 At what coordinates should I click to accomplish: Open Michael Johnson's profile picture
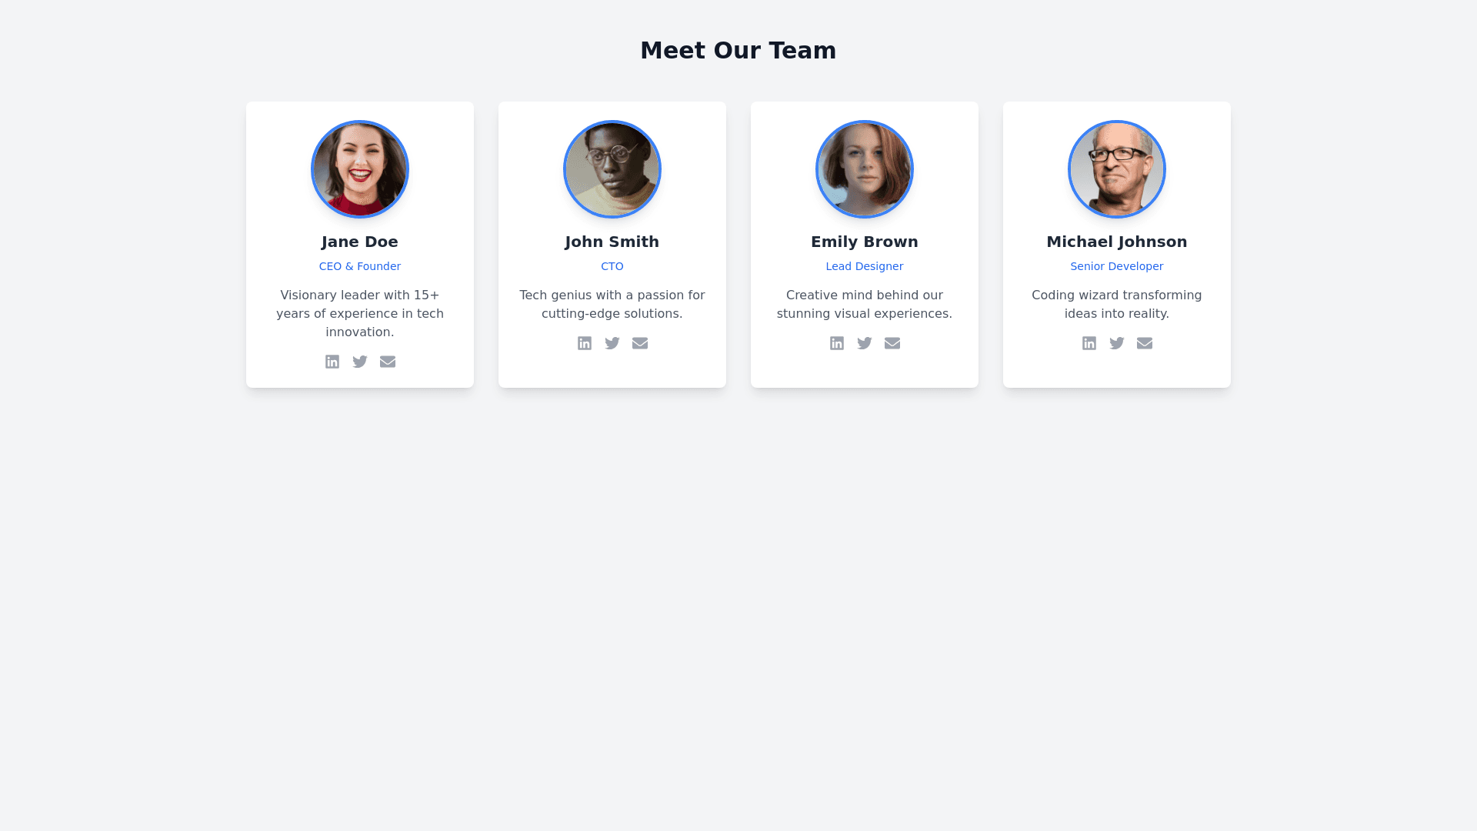click(x=1117, y=169)
